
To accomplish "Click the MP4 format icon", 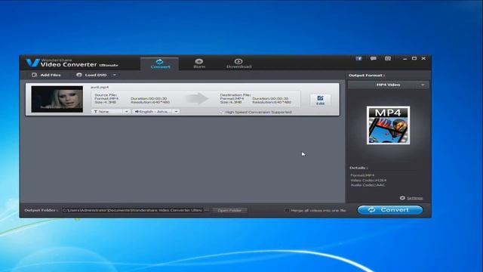I will click(388, 125).
